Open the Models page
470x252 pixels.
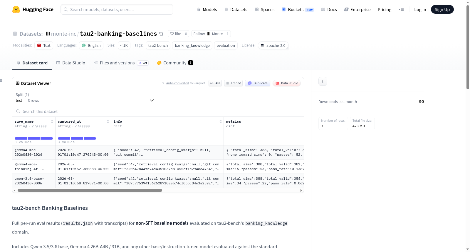pos(207,9)
